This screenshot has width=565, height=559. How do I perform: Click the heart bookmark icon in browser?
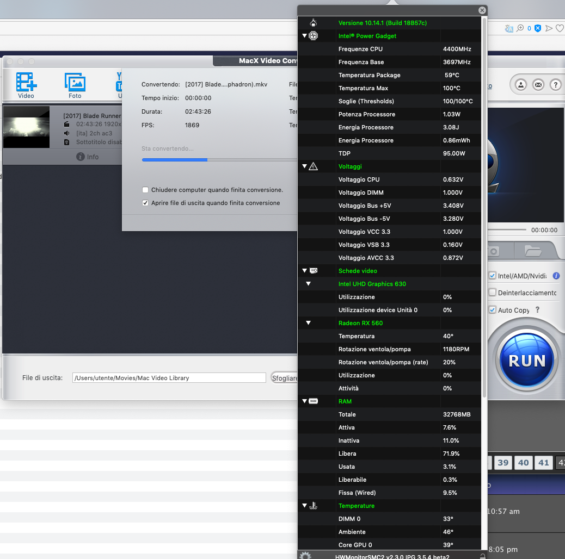click(560, 28)
